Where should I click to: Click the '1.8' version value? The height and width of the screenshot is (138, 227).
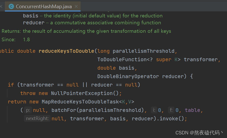(27, 39)
